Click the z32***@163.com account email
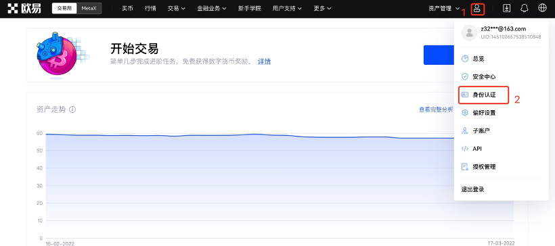Viewport: 555px width, 246px height. [504, 29]
